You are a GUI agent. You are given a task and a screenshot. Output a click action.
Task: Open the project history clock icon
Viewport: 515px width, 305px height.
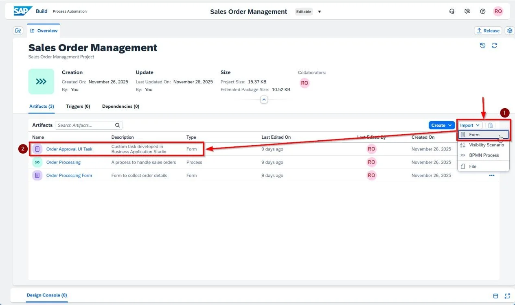click(x=483, y=46)
